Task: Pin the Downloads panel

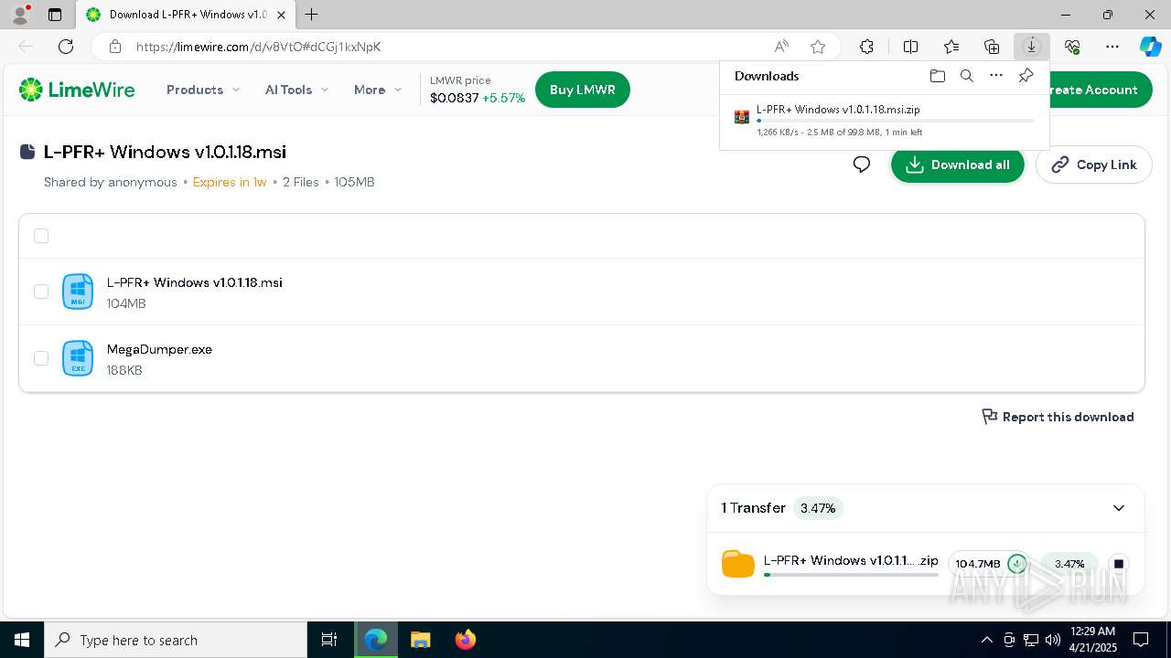Action: coord(1026,76)
